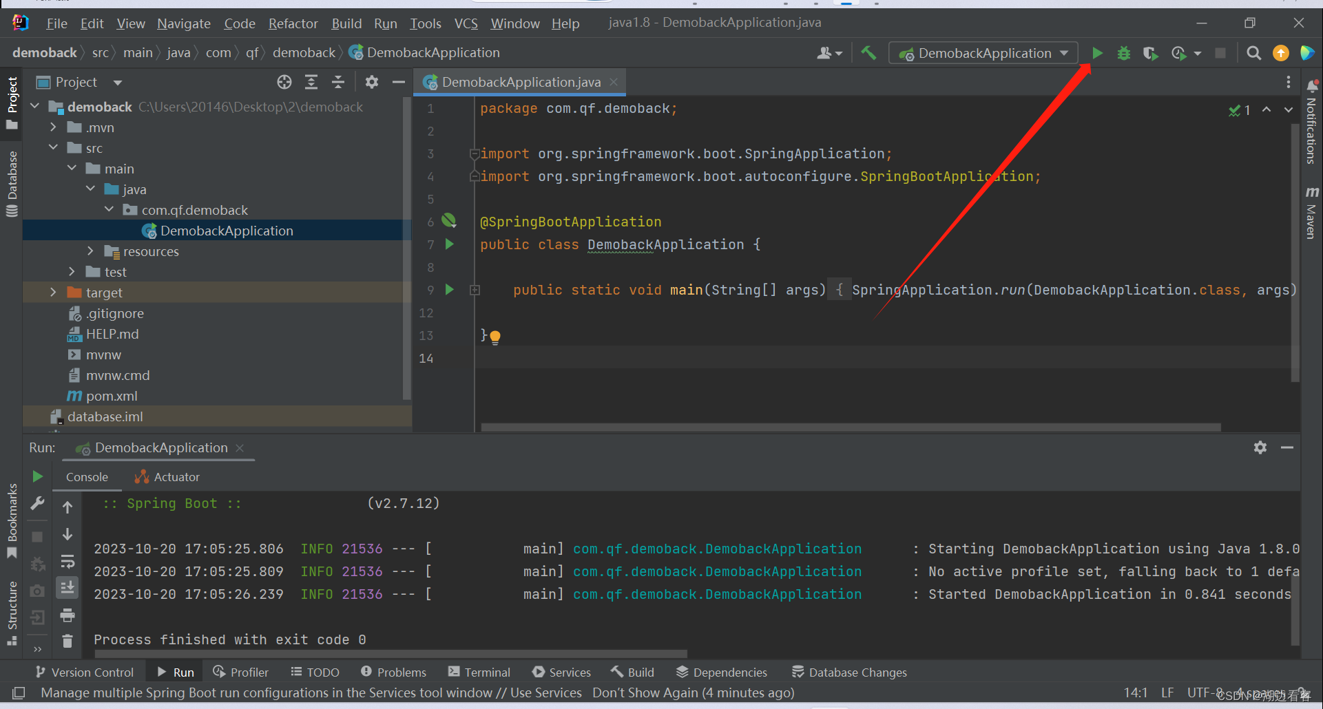Open the DemobackApplication run configuration dropdown

[x=983, y=53]
